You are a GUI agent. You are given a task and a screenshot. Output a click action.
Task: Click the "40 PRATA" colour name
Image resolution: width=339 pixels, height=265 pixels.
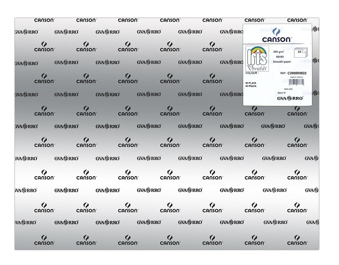(251, 86)
